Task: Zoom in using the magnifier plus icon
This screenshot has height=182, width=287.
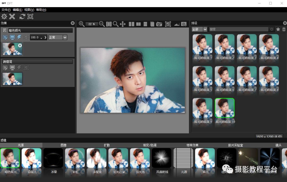Action: [82, 24]
